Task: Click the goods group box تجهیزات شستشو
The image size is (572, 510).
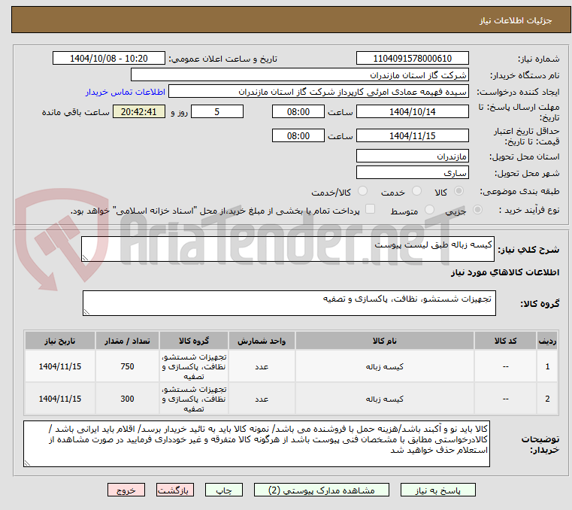Action: 289,303
